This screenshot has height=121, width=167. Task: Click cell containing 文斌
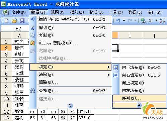pos(19,74)
